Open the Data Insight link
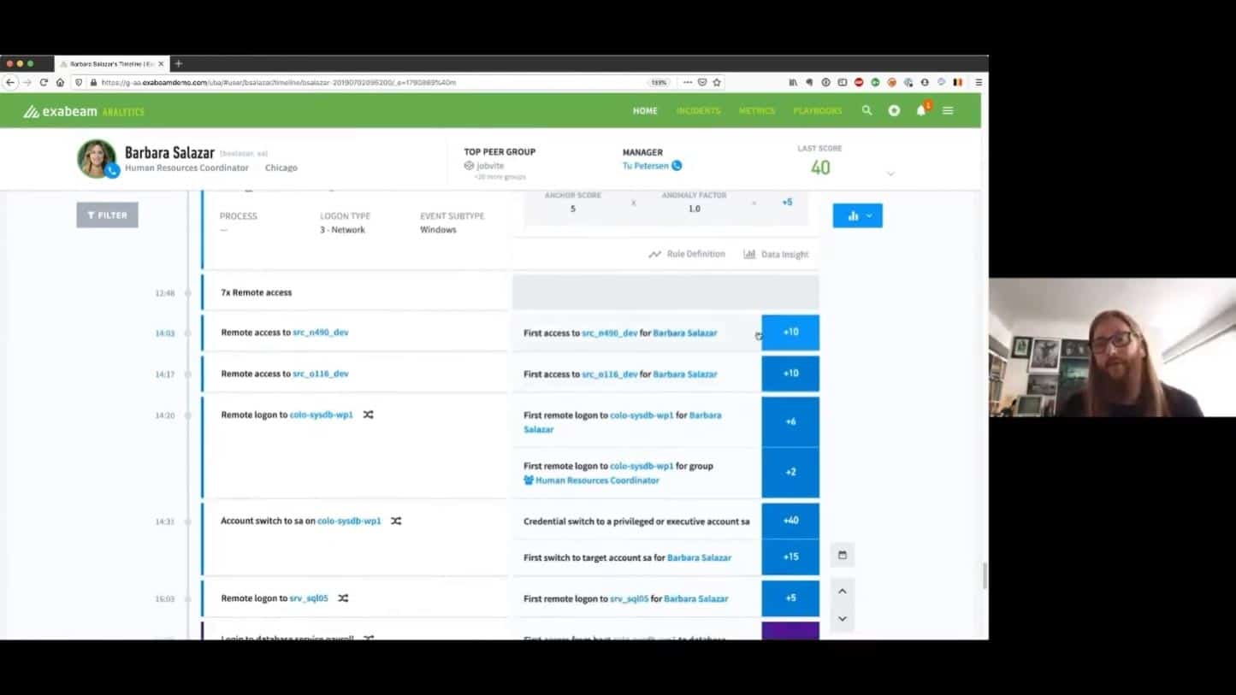The image size is (1236, 695). 776,254
